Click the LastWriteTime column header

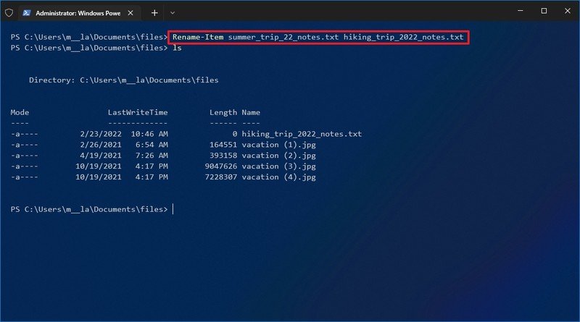138,113
